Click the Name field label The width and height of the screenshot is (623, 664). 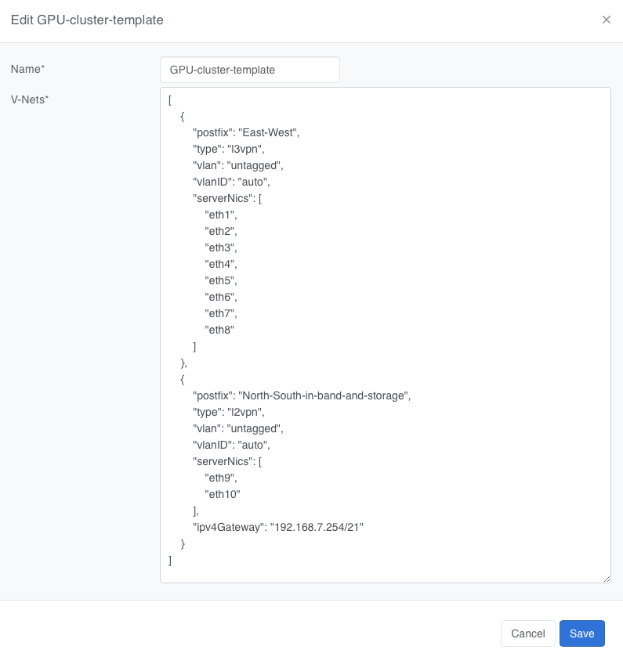27,69
